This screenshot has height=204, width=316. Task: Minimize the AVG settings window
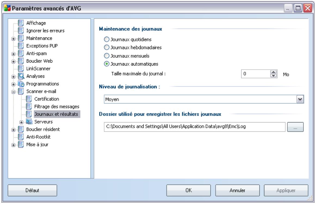(288, 8)
